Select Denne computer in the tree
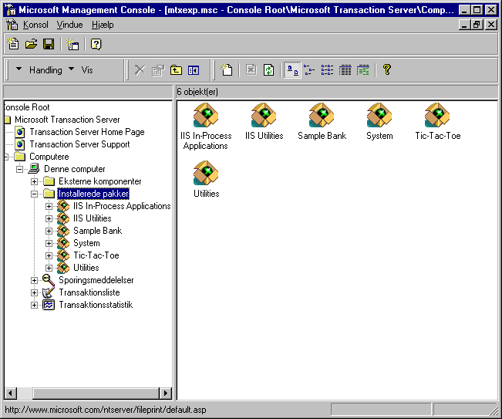502x419 pixels. 74,169
